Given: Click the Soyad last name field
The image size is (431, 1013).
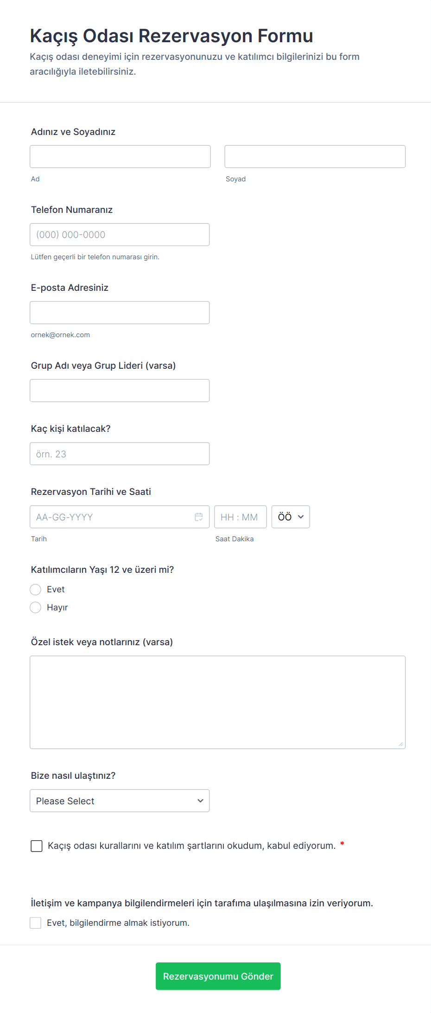Looking at the screenshot, I should click(315, 157).
